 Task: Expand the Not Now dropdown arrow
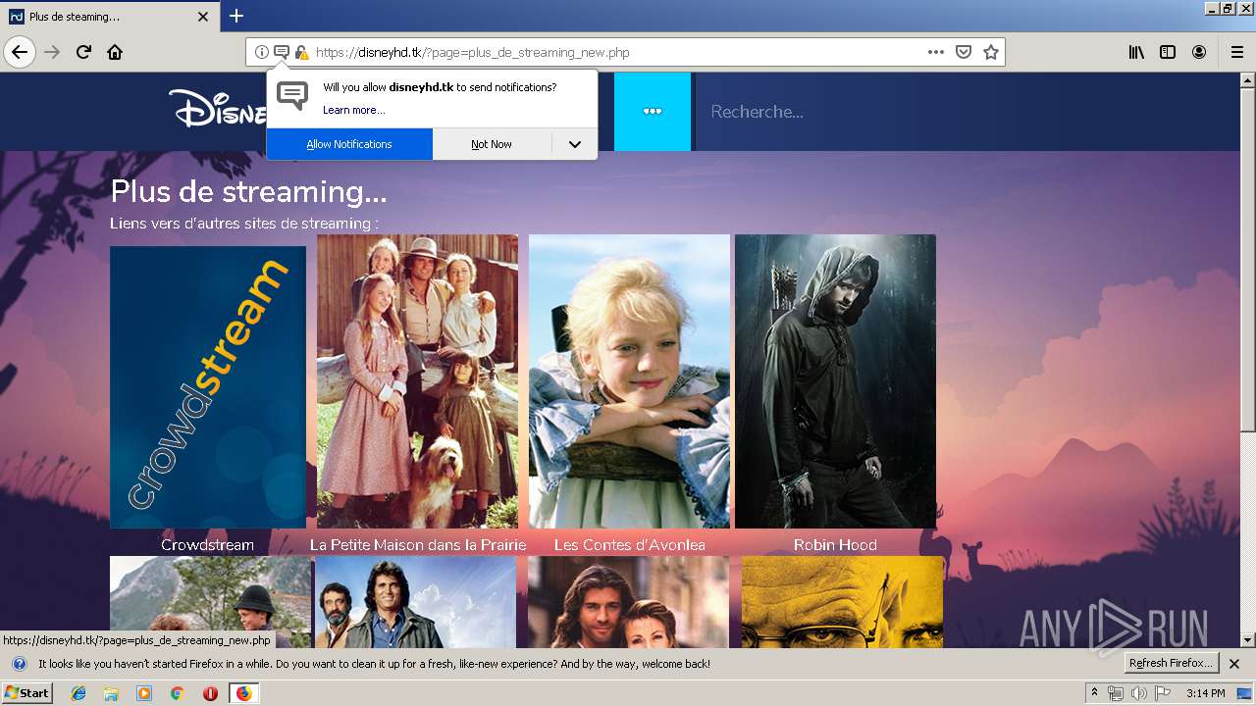point(575,144)
